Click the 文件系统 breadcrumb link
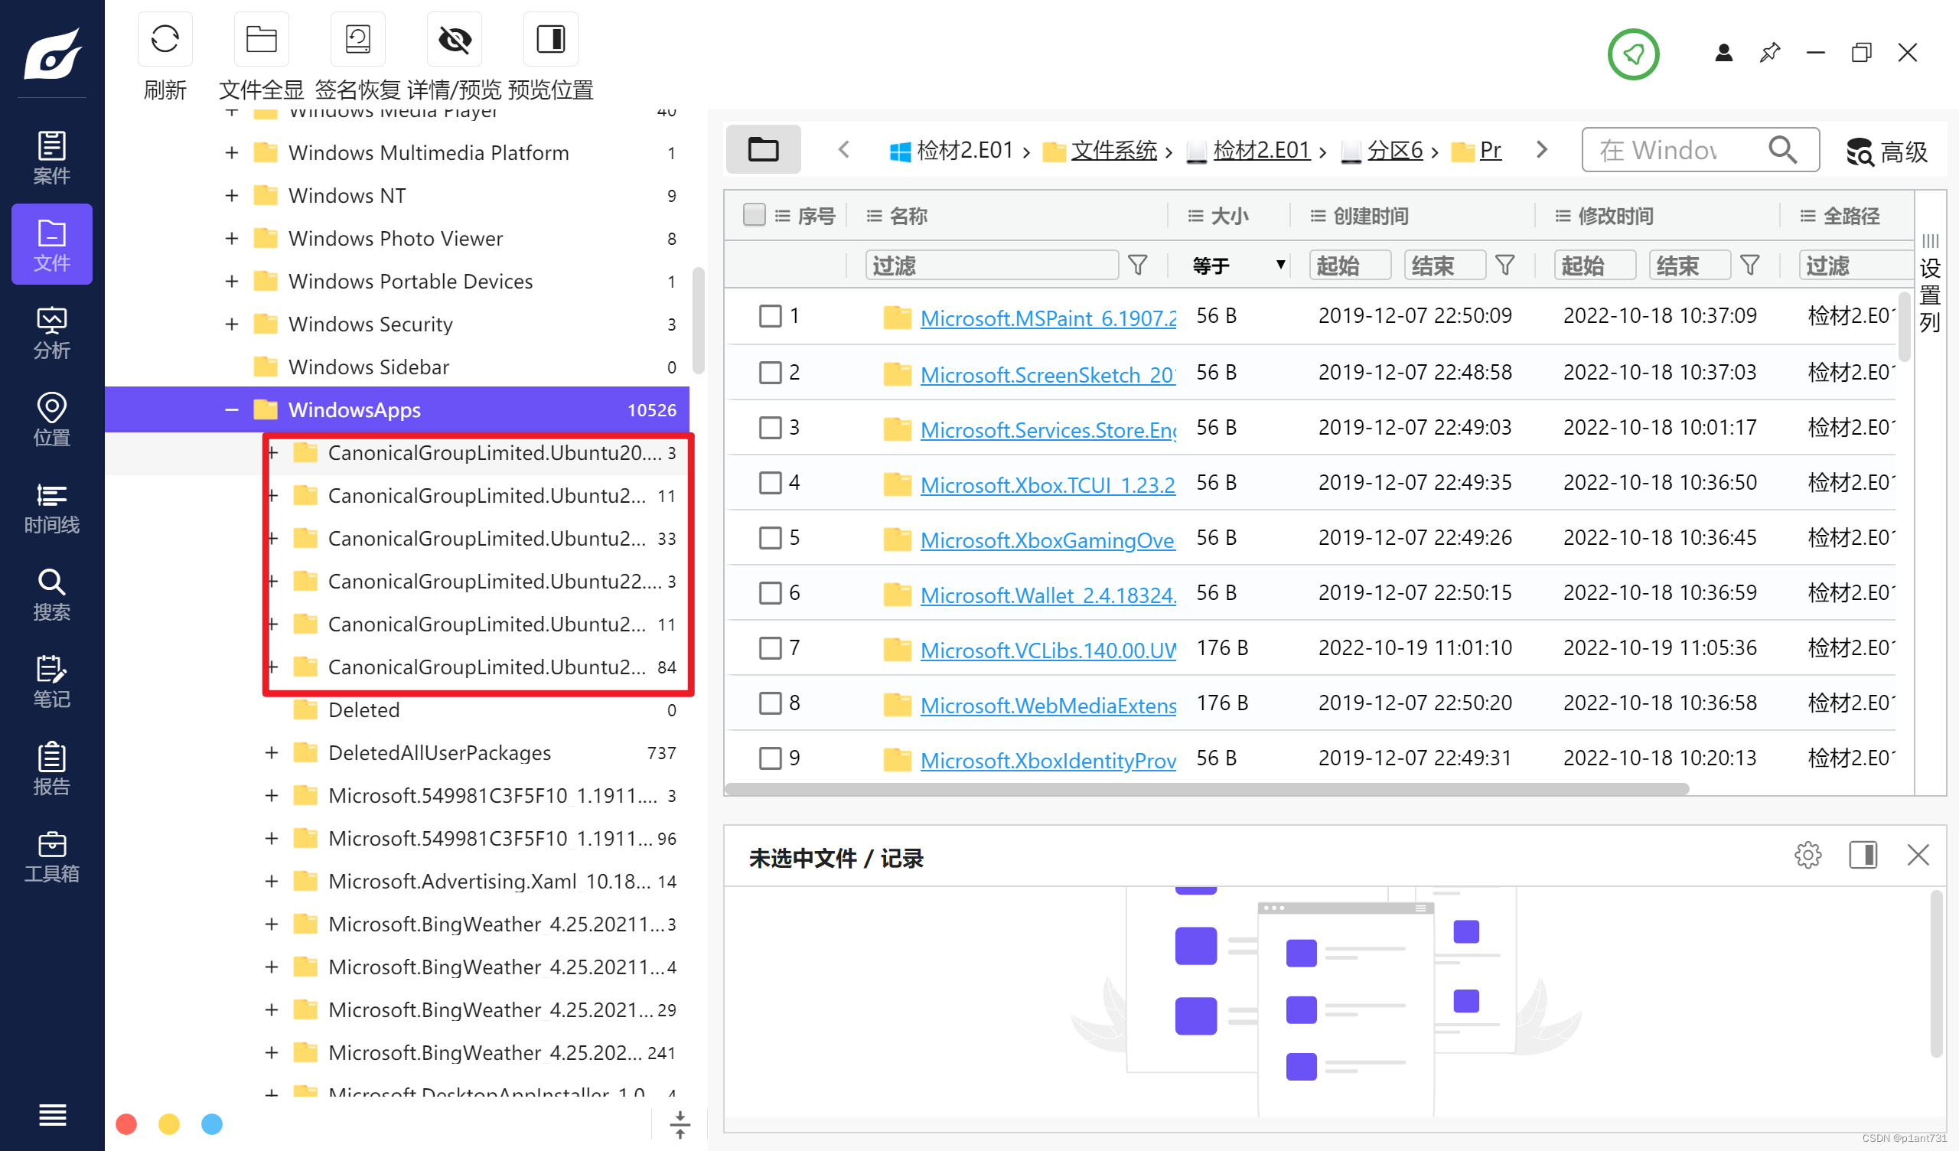 (1113, 149)
